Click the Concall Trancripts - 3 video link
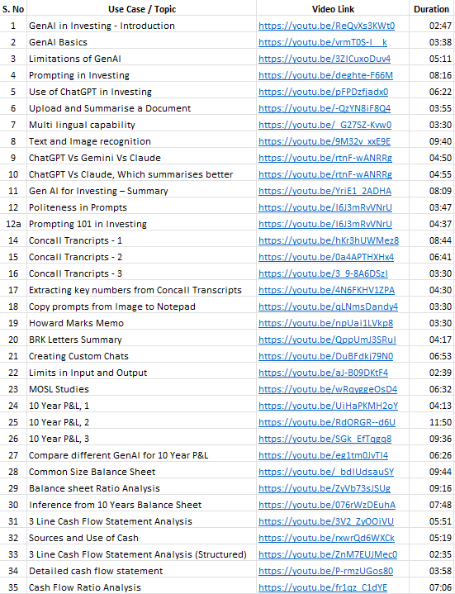This screenshot has width=455, height=594. tap(323, 274)
